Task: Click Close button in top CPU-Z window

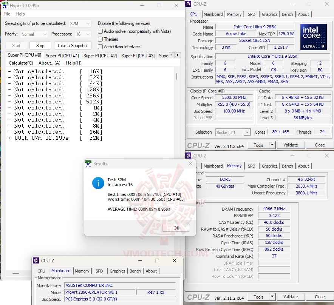Action: click(320, 145)
